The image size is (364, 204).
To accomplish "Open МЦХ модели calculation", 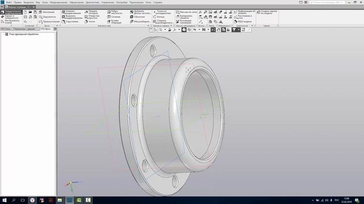I will tap(243, 22).
